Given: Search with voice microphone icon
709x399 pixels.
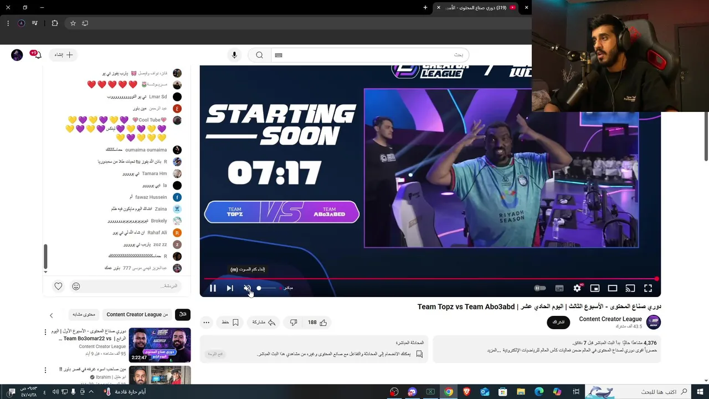Looking at the screenshot, I should pos(234,55).
